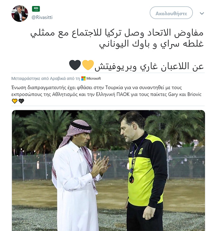Viewport: 216px width, 231px height.
Task: Open the attached tweet photo
Action: click(108, 170)
